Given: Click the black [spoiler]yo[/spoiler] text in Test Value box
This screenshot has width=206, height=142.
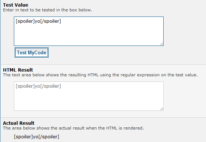Looking at the screenshot, I should [x=38, y=21].
